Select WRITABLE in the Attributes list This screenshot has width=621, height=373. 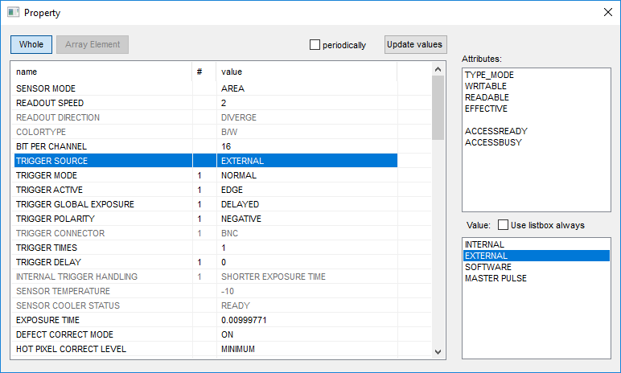coord(485,86)
